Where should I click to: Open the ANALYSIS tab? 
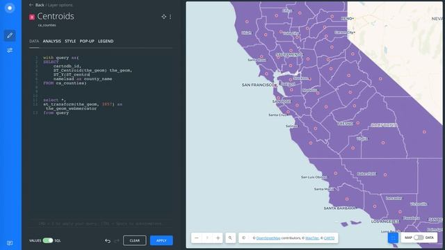[51, 41]
